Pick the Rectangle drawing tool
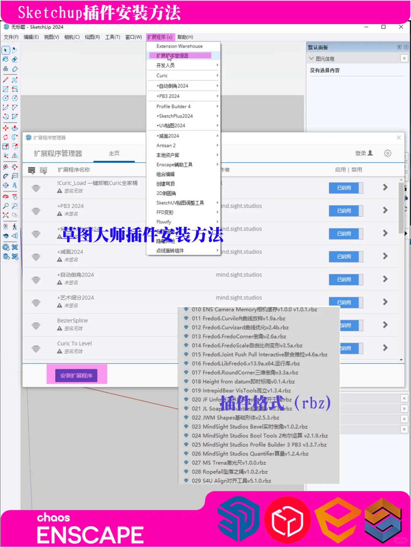This screenshot has height=547, width=411. [5, 89]
